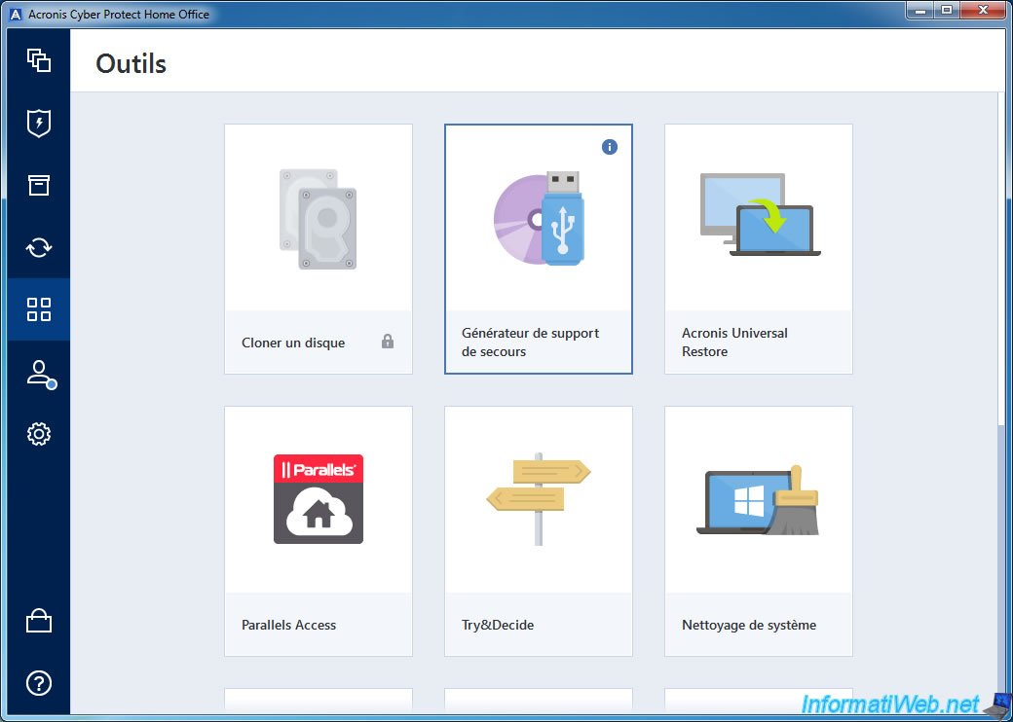Image resolution: width=1013 pixels, height=722 pixels.
Task: Open the Account icon in sidebar
Action: tap(38, 373)
